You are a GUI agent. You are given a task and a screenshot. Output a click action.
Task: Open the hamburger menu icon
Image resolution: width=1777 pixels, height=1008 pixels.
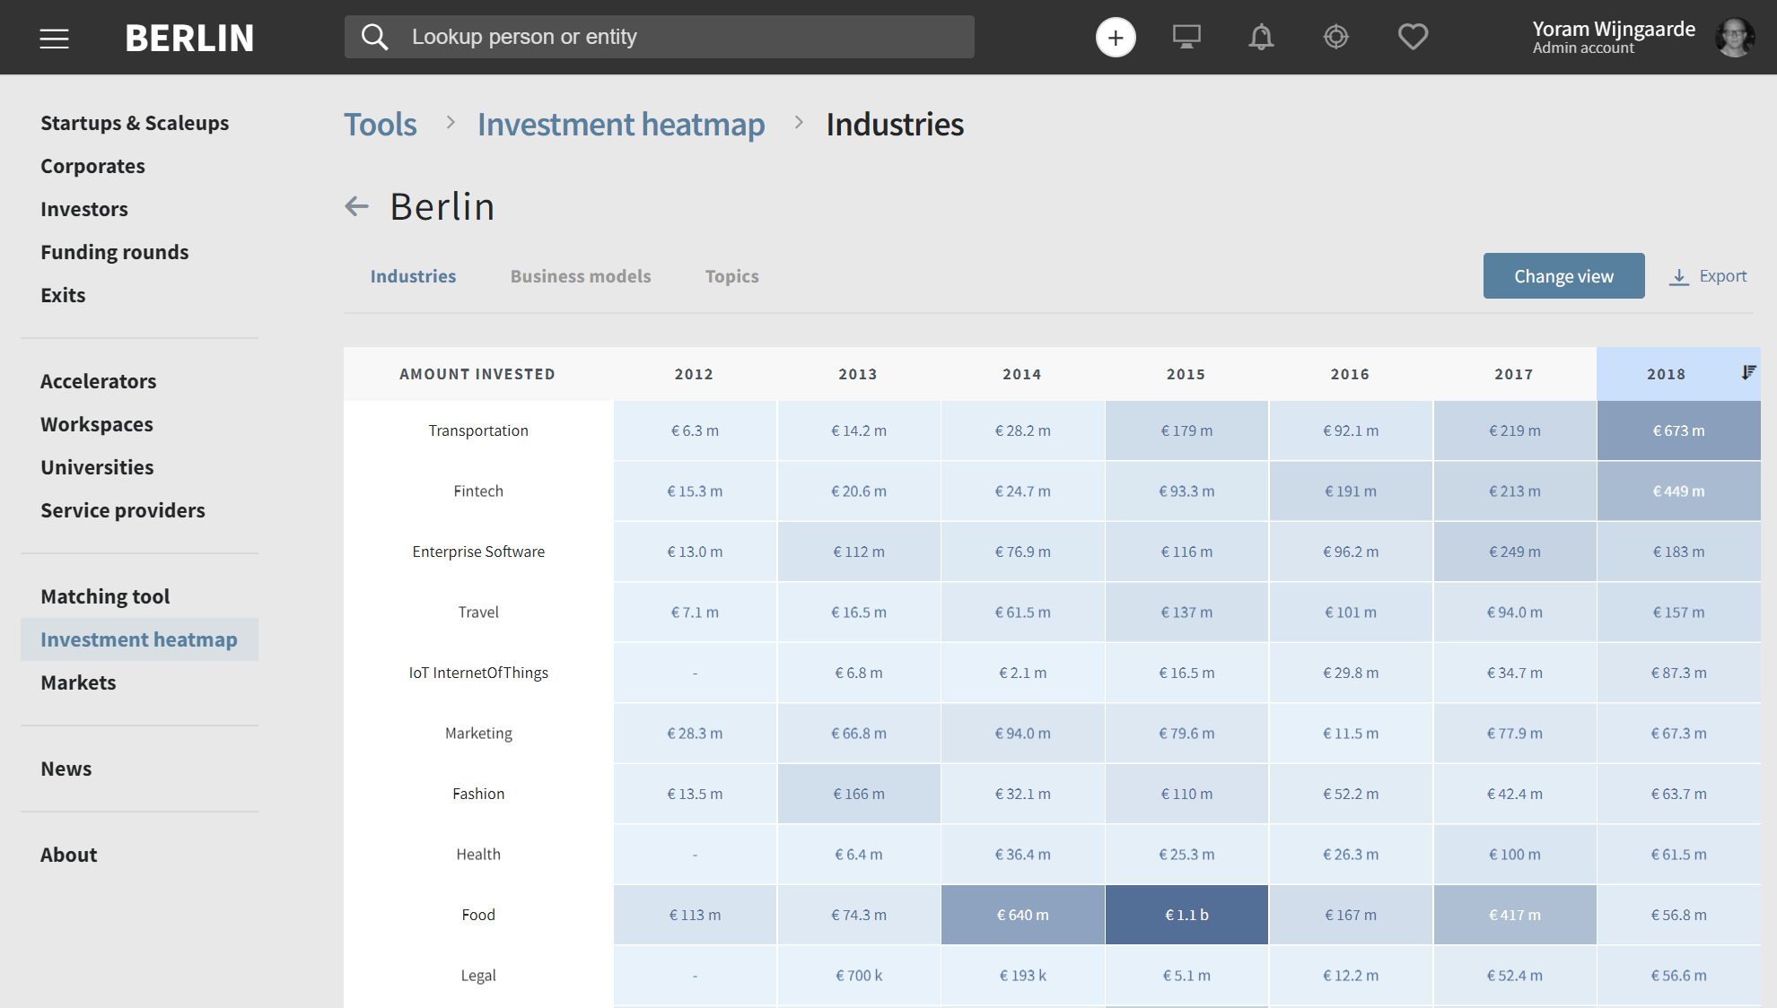click(x=54, y=39)
